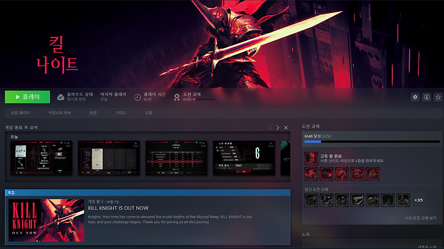Click the clock icon beside 플레이 시간
Screen dimensions: 444x249
pyautogui.click(x=137, y=97)
